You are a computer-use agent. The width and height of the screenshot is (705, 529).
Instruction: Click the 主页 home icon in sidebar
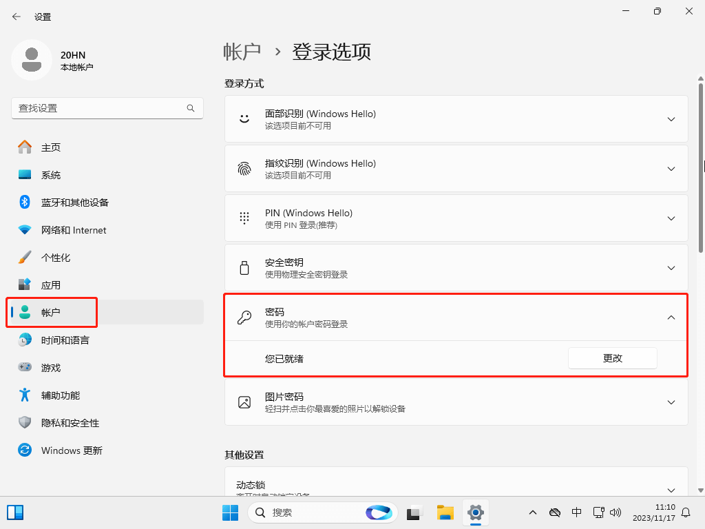[x=25, y=147]
